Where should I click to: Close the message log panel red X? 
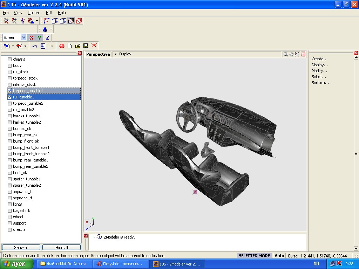pyautogui.click(x=86, y=236)
